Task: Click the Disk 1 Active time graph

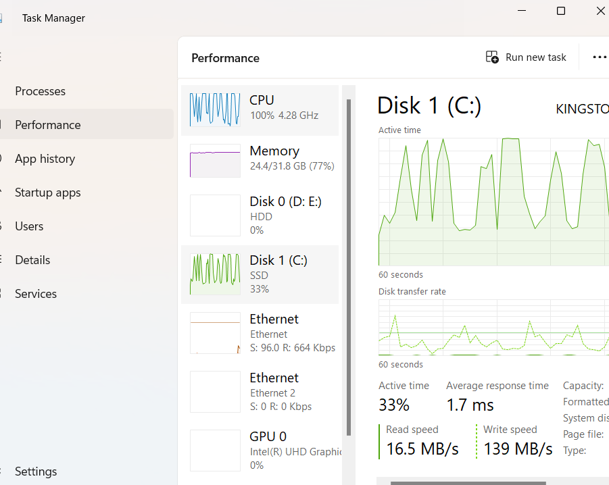Action: click(x=493, y=201)
